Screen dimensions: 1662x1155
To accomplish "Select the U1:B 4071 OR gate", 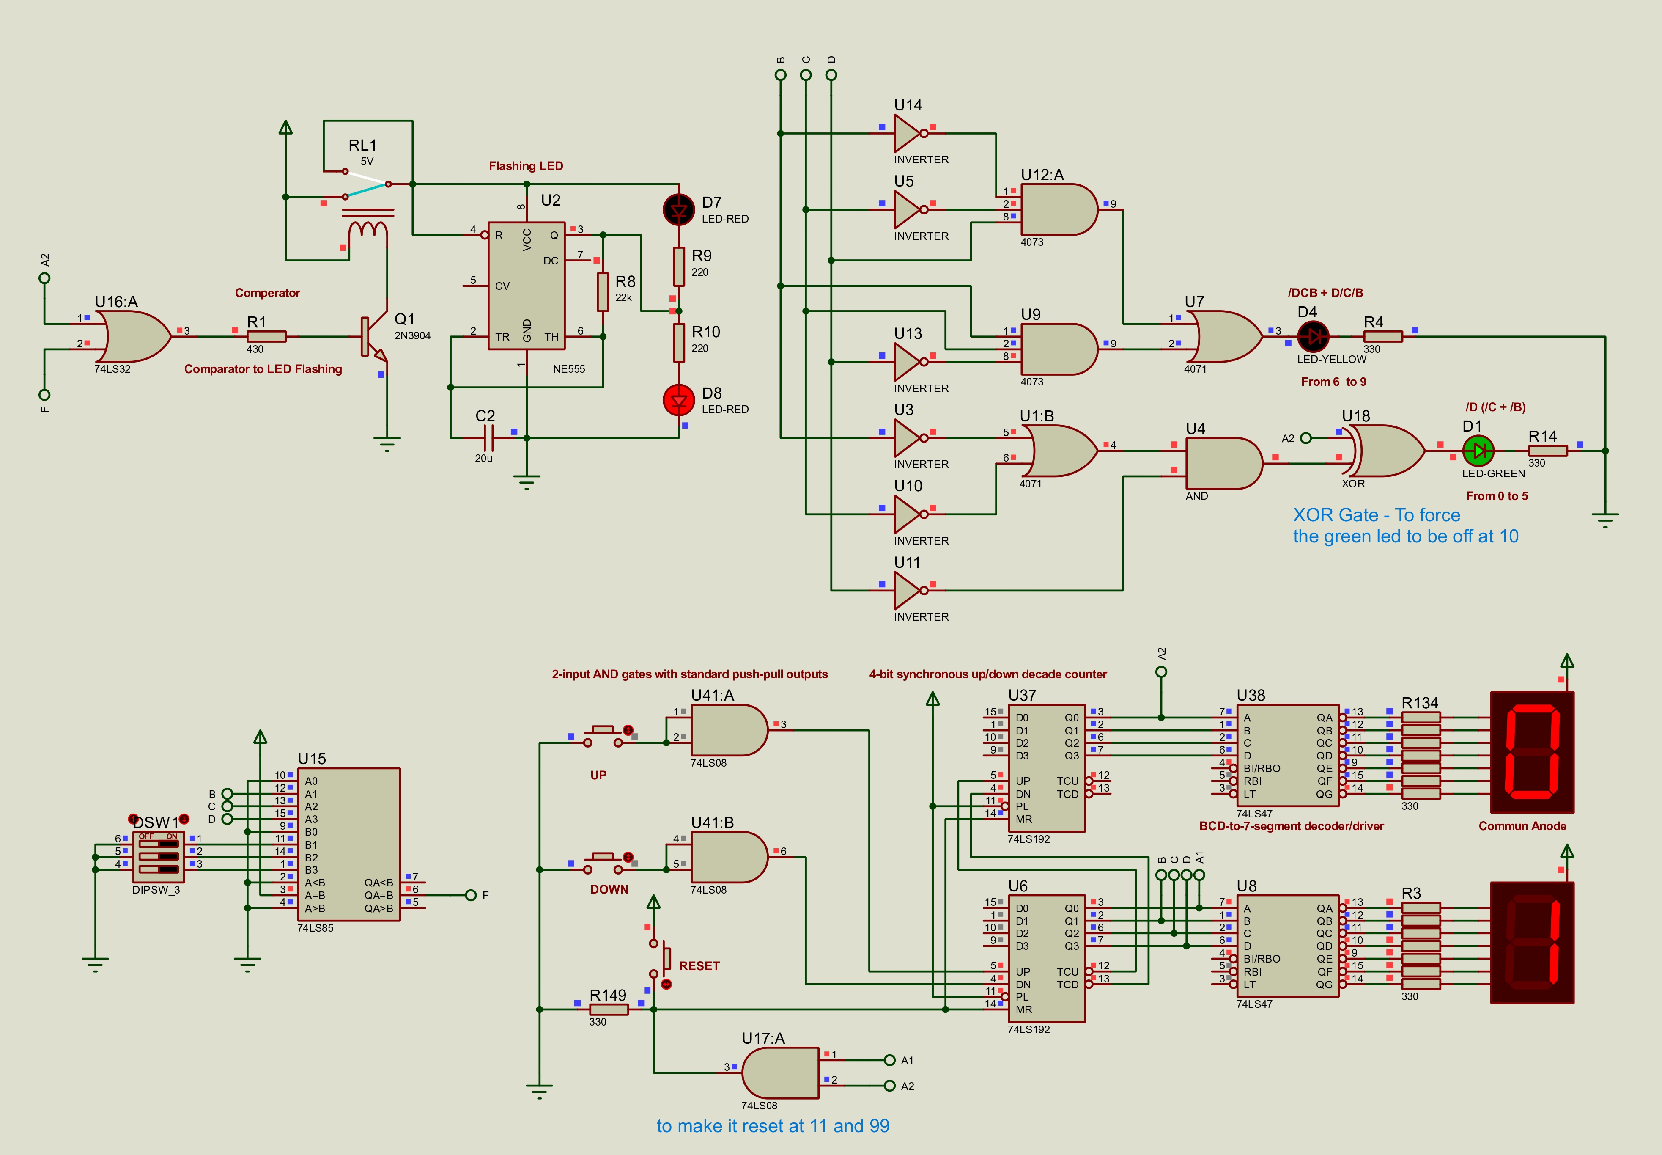I will (x=1059, y=451).
